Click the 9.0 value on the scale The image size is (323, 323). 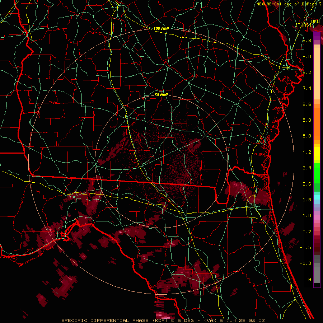pos(307,56)
